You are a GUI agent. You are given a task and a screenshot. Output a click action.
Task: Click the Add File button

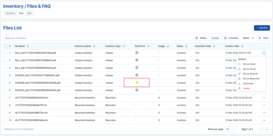tap(262, 28)
